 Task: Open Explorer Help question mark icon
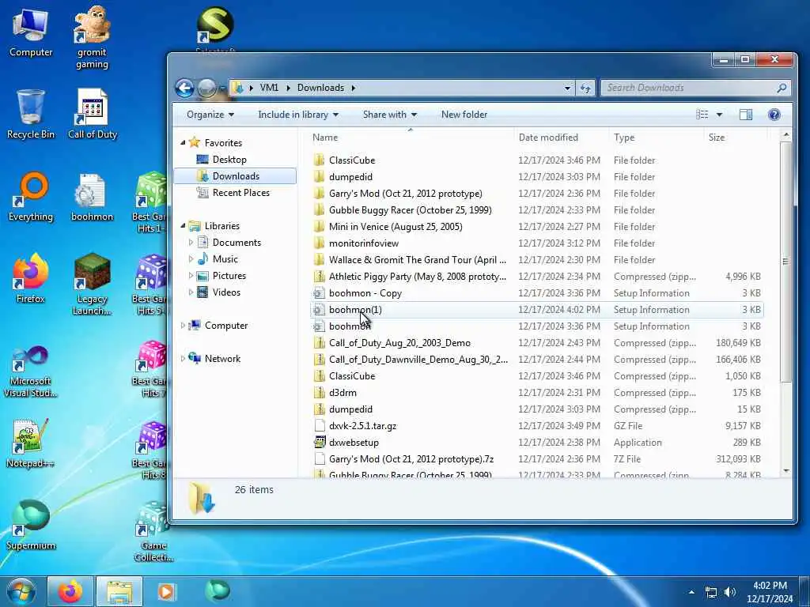tap(774, 115)
